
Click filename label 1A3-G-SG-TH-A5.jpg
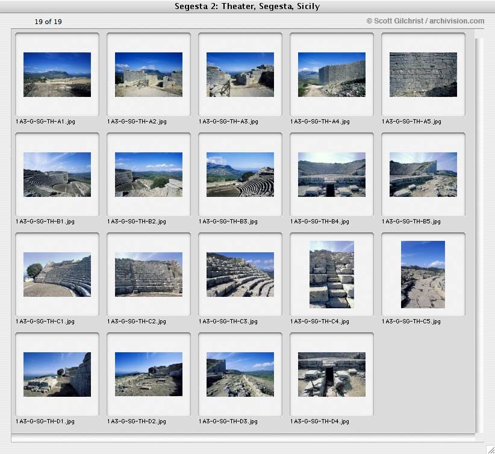pos(412,122)
